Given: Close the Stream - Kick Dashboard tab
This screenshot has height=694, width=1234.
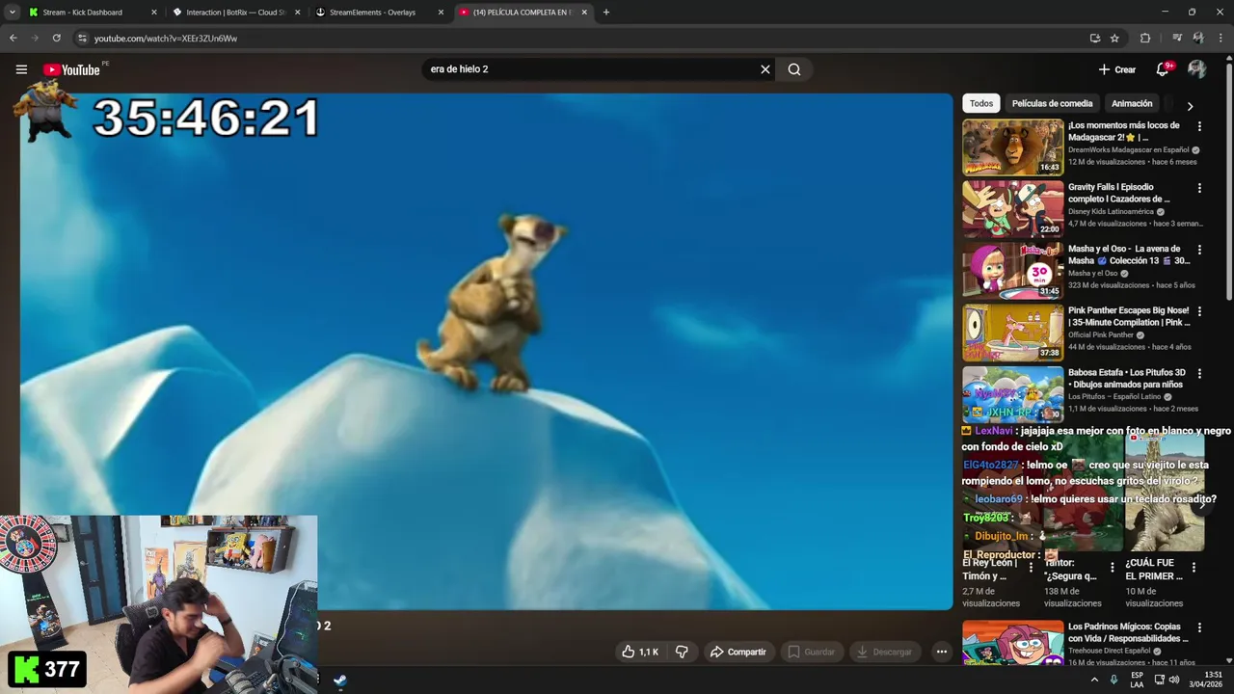Looking at the screenshot, I should [153, 13].
